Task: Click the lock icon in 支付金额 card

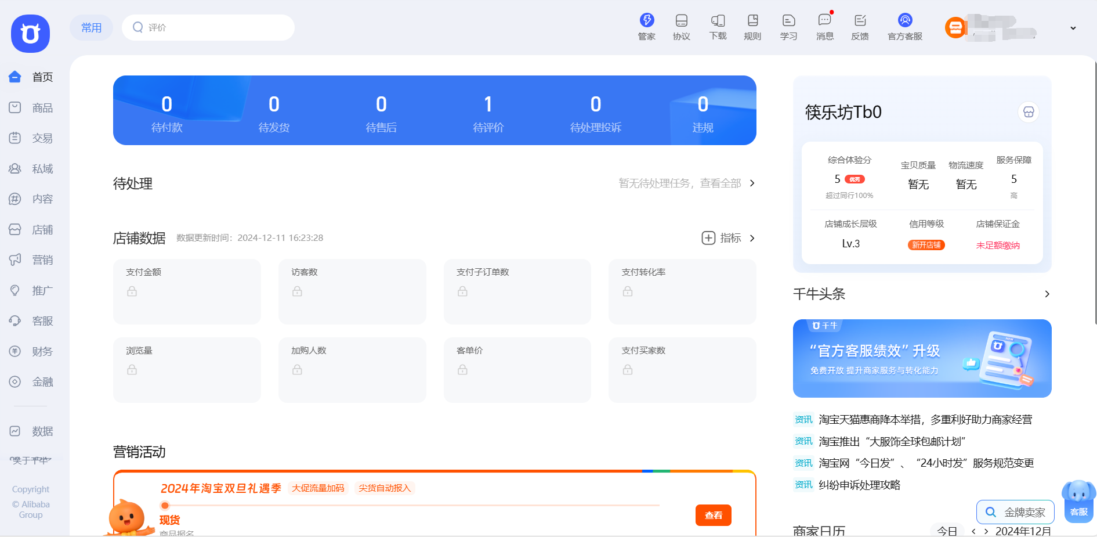Action: coord(132,291)
